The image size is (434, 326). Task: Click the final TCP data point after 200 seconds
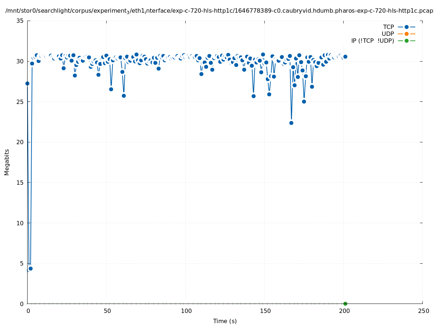coord(345,57)
